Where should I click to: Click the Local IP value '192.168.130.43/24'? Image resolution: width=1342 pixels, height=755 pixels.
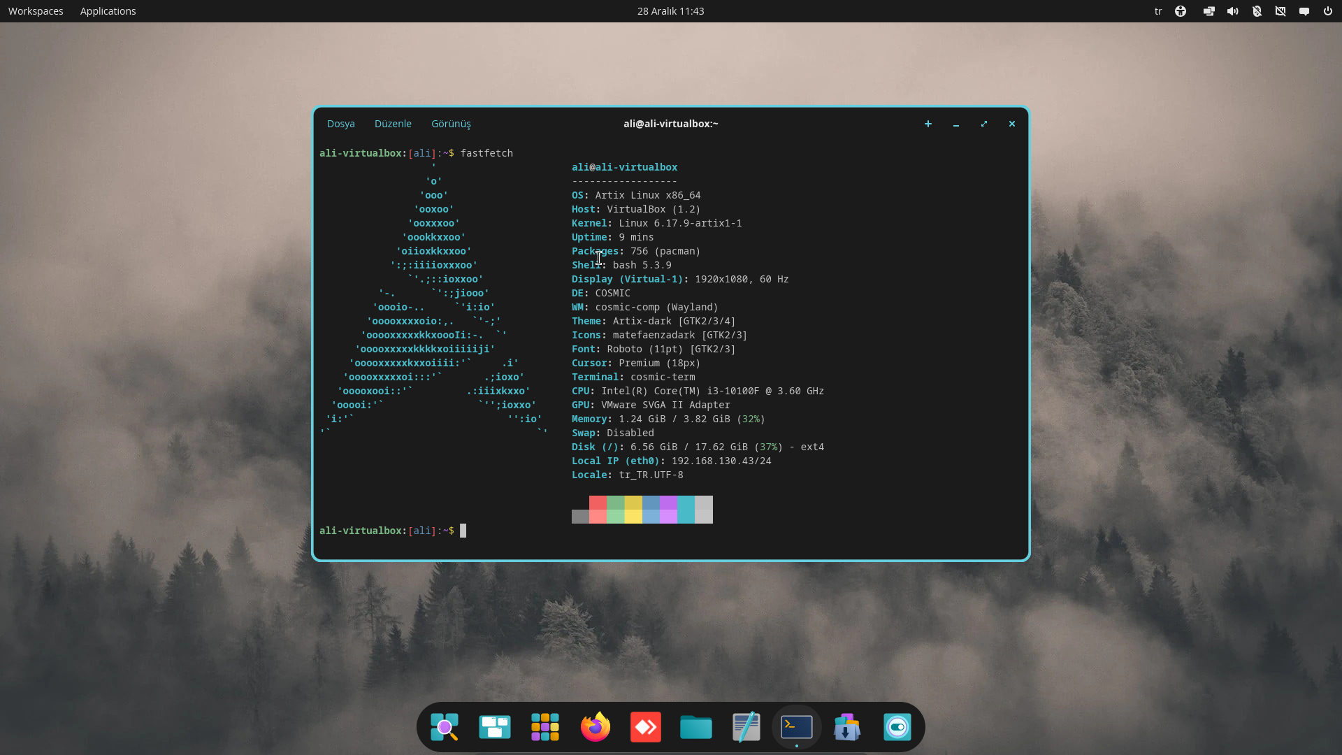point(721,461)
